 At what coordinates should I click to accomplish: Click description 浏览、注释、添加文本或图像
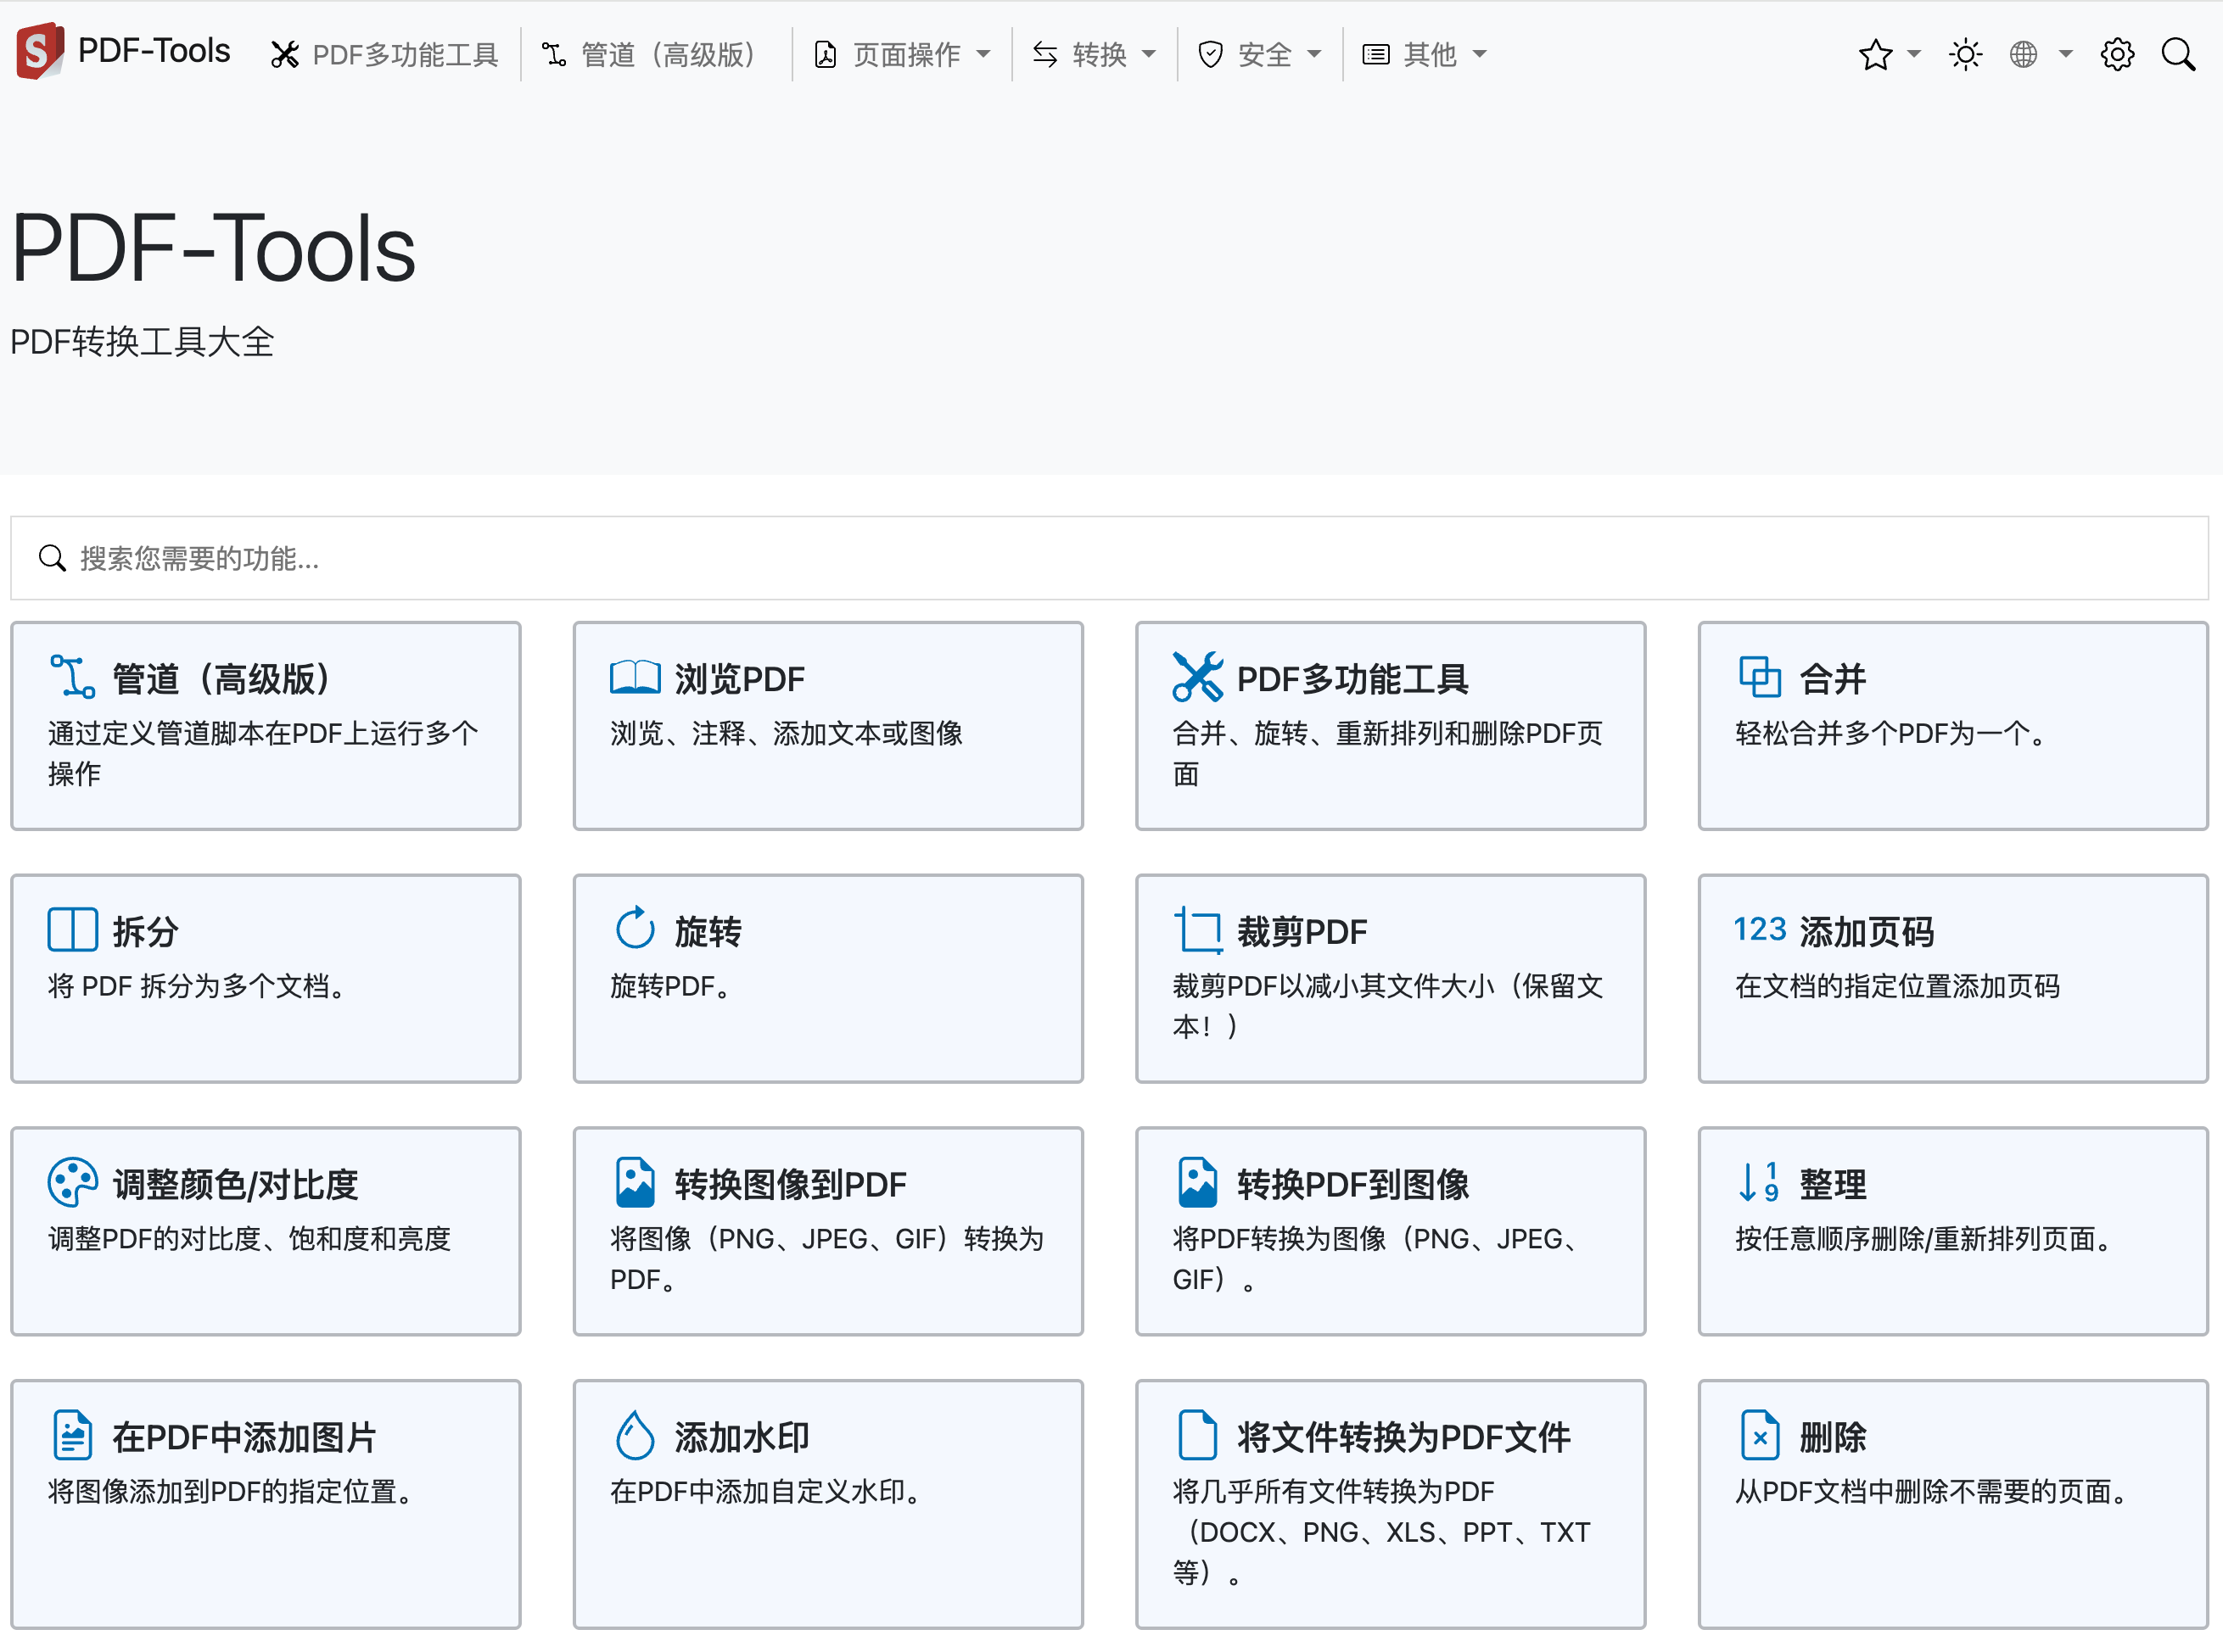coord(787,733)
